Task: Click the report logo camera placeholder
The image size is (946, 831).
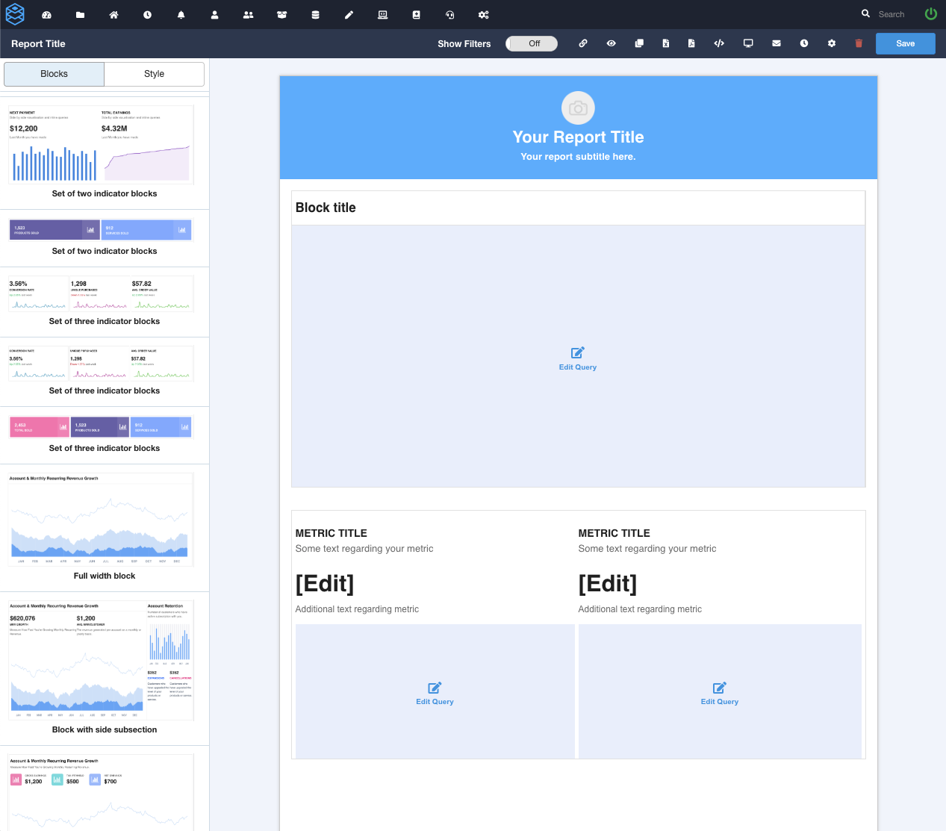Action: tap(578, 108)
